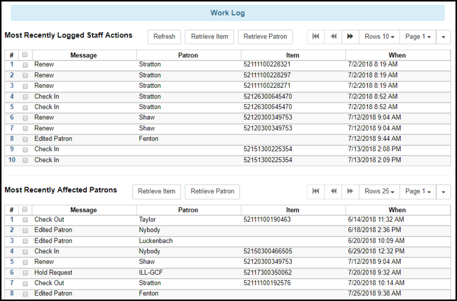This screenshot has height=301, width=457.
Task: Open Rows 10 dropdown in Staff Actions
Action: (x=379, y=37)
